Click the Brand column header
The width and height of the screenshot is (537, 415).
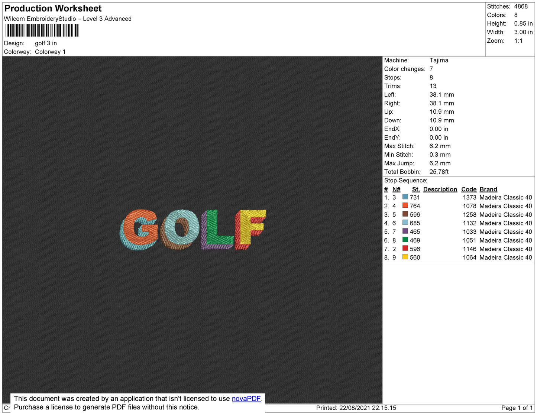click(488, 189)
